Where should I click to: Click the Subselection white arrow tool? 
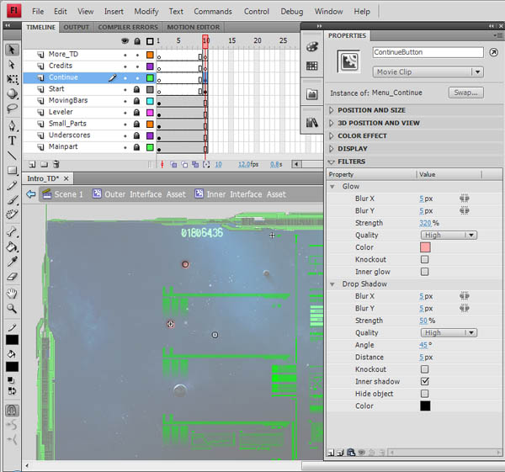(x=12, y=64)
